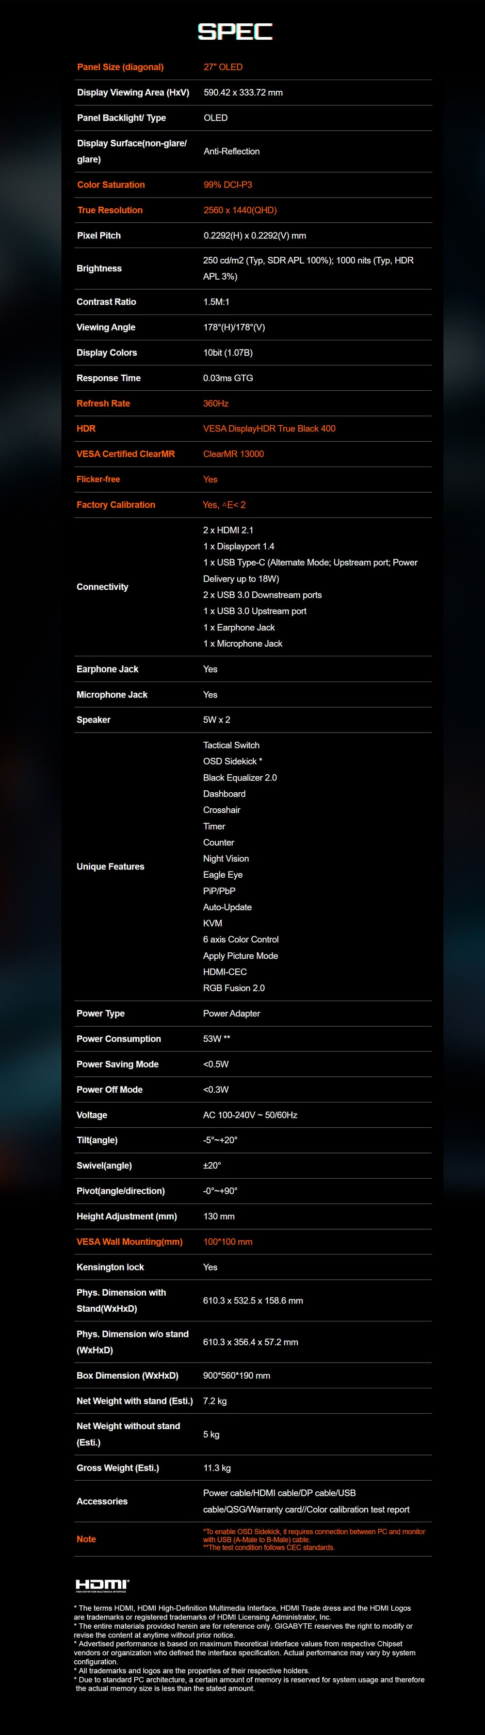Select the 99% DCI-P3 value
The height and width of the screenshot is (1735, 485).
click(227, 184)
